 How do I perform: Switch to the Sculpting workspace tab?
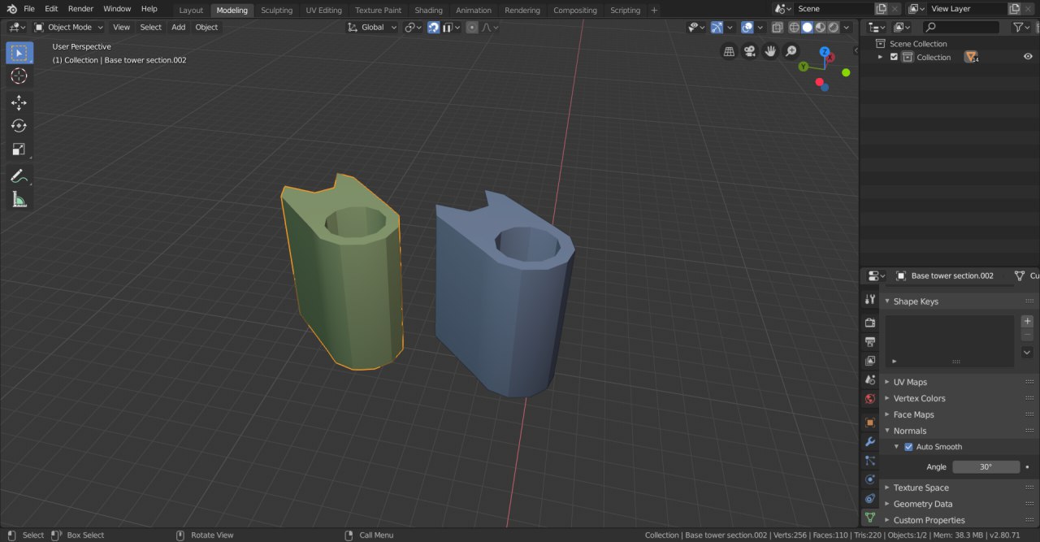click(276, 11)
